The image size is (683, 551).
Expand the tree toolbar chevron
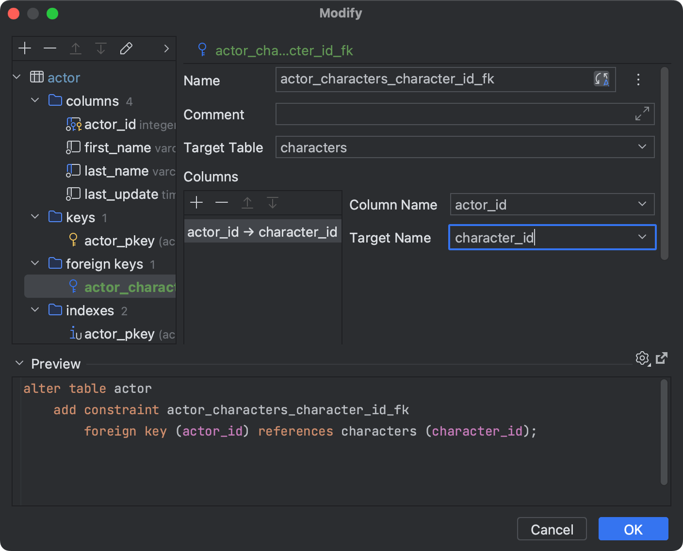click(166, 49)
